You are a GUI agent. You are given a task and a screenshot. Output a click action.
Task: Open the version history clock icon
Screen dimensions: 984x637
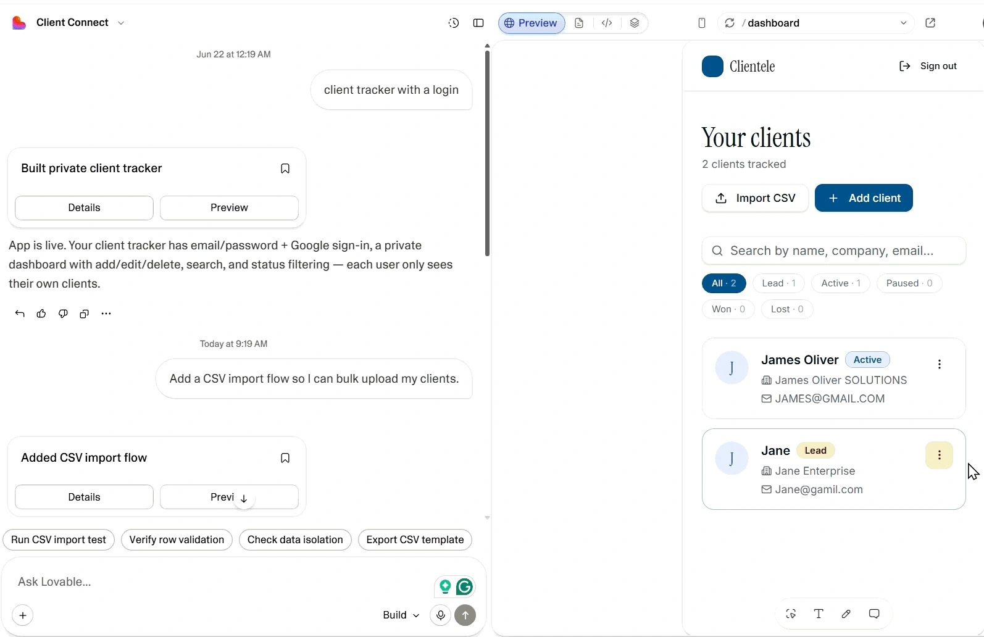pos(454,23)
